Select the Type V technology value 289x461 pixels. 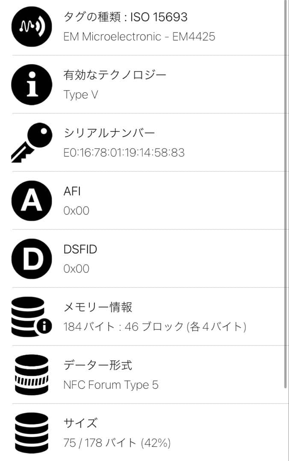tap(81, 94)
